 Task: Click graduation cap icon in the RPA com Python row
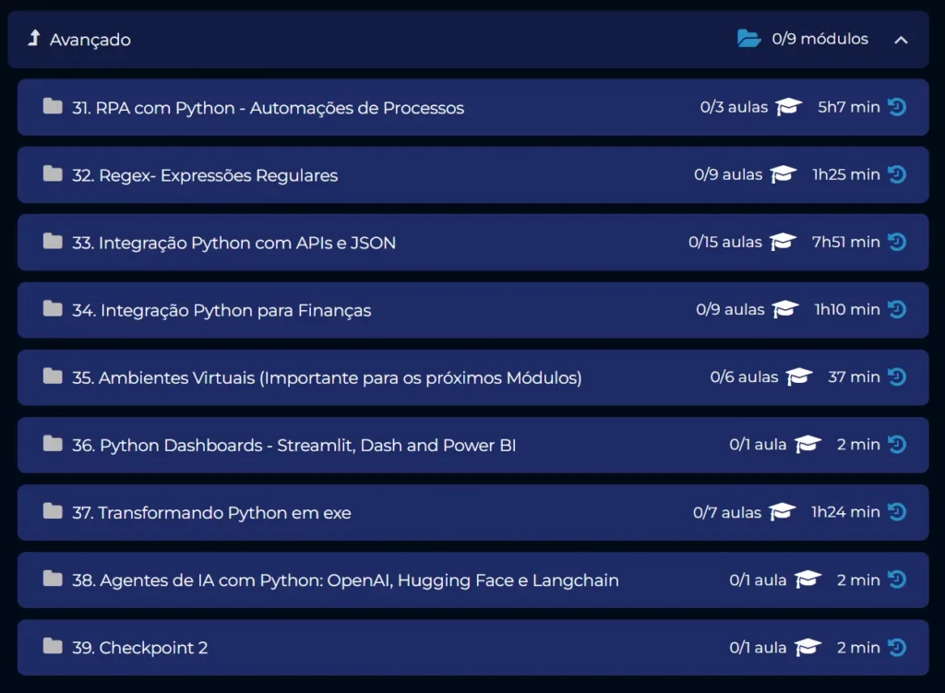789,107
